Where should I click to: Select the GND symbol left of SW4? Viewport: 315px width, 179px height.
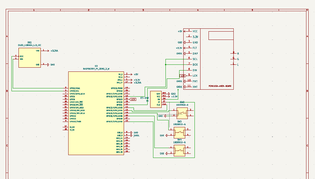coord(162,153)
